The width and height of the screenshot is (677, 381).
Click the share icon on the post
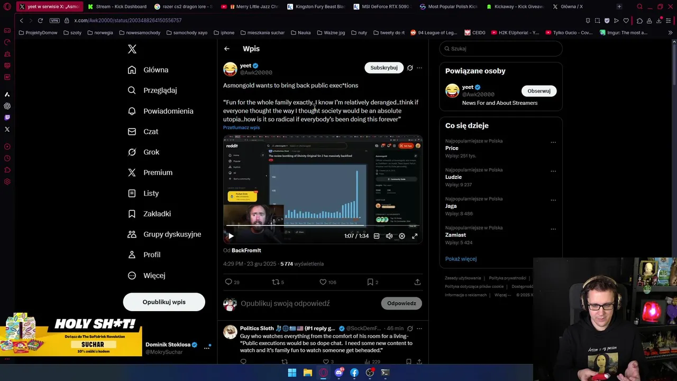(x=417, y=282)
